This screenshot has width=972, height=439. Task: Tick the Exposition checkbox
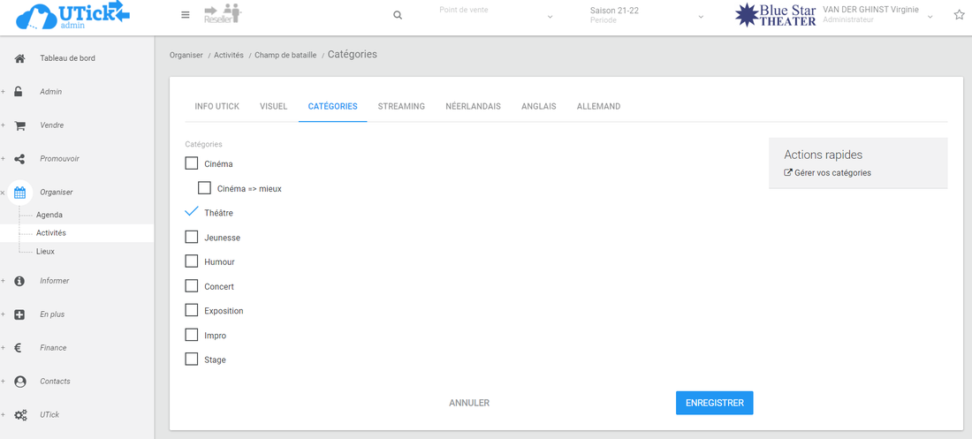[x=191, y=311]
